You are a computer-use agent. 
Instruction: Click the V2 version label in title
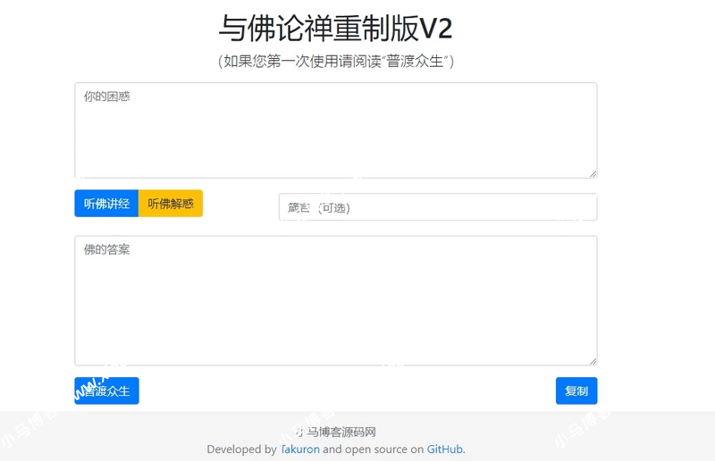pos(436,29)
